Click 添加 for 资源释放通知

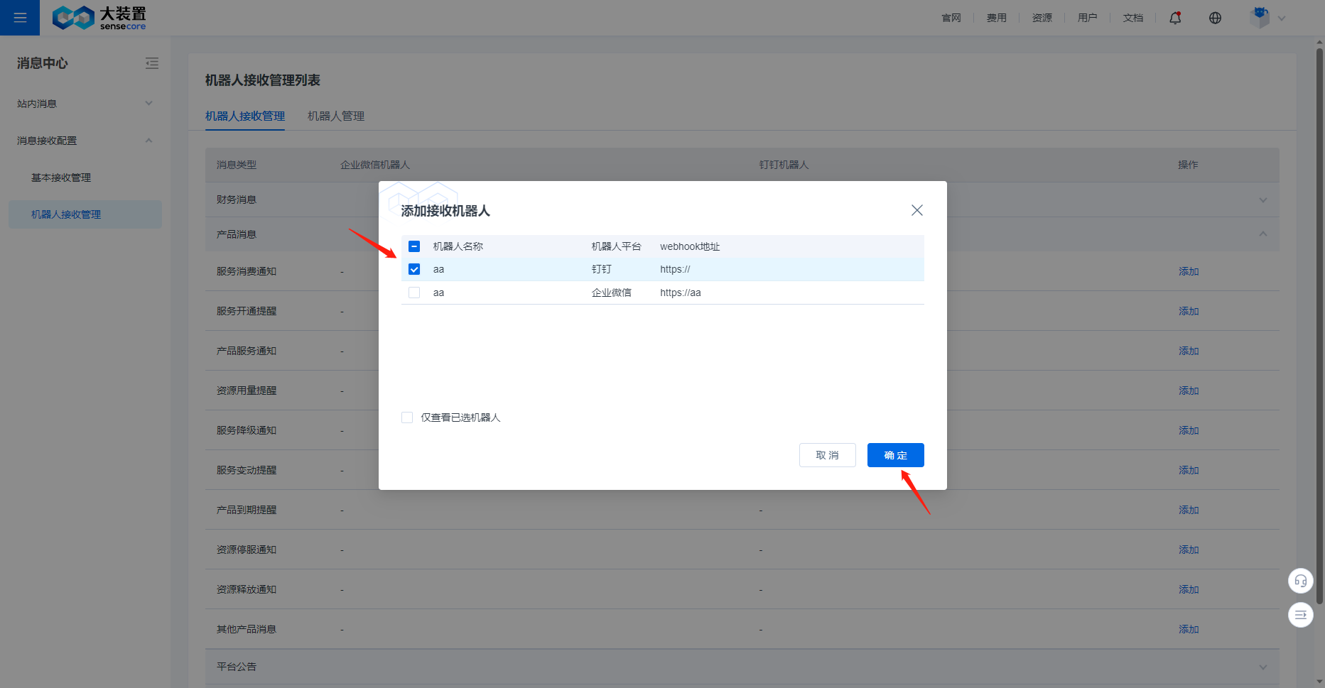[x=1189, y=589]
